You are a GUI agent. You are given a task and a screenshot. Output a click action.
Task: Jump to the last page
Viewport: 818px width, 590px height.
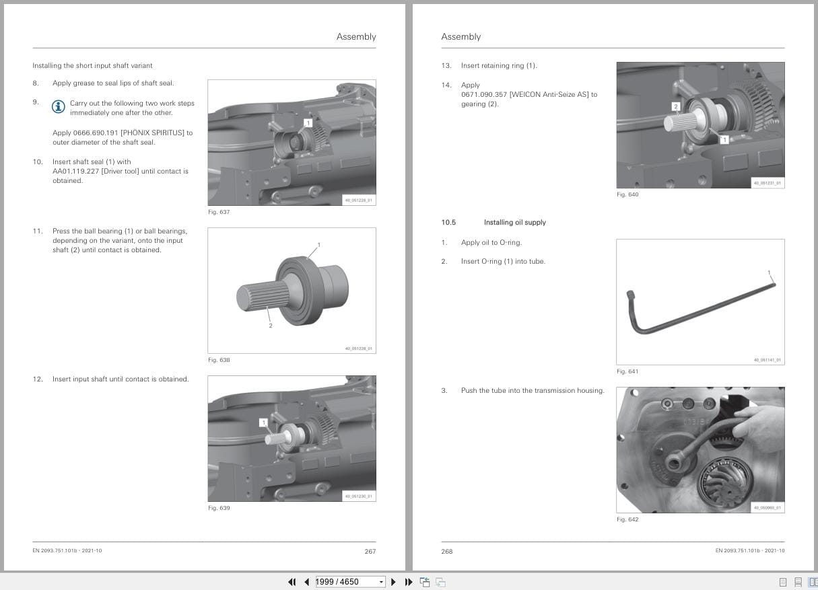tap(409, 582)
